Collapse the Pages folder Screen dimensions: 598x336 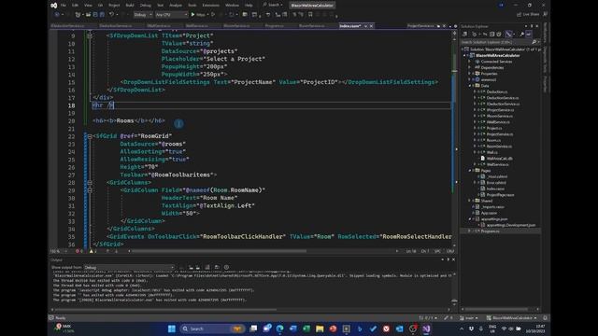(469, 170)
